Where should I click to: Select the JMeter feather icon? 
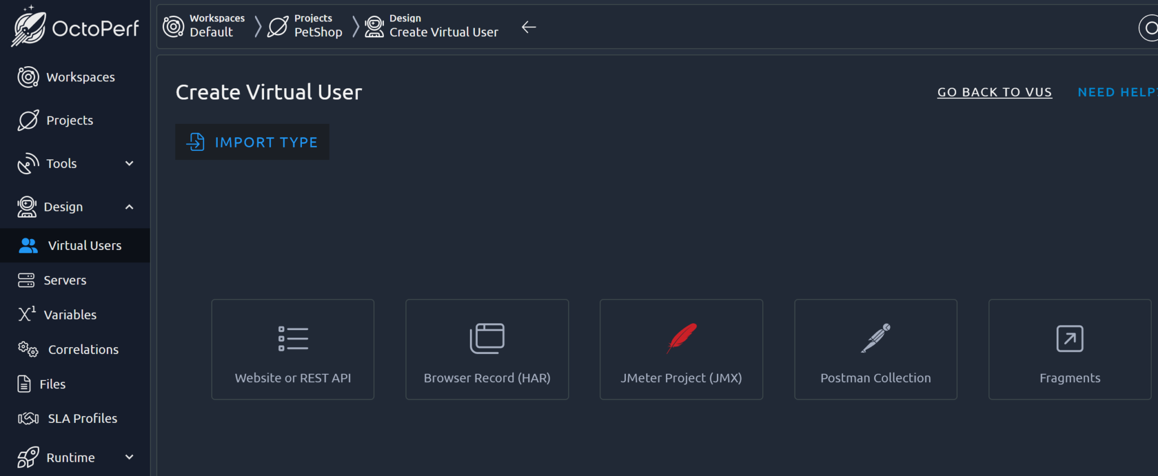pos(681,338)
